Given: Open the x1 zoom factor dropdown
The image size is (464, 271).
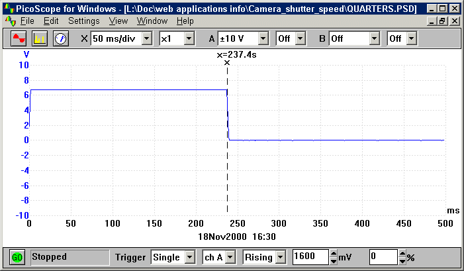Looking at the screenshot, I should [189, 39].
